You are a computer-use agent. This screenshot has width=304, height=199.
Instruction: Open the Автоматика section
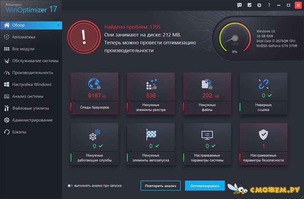click(31, 37)
